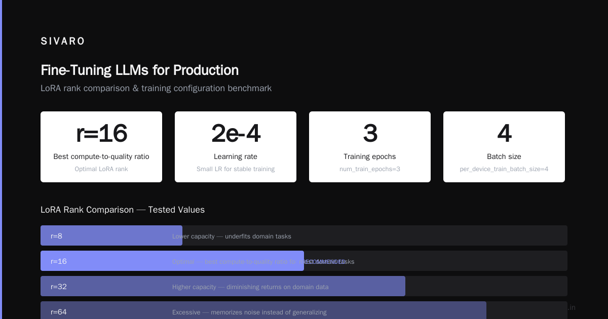Click the Batch size label
This screenshot has width=608, height=319.
click(504, 156)
